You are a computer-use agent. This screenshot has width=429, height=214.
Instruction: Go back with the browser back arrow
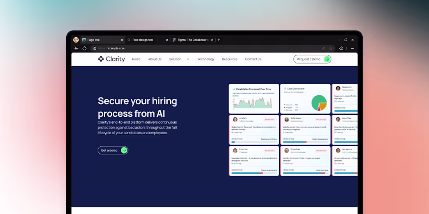(76, 48)
